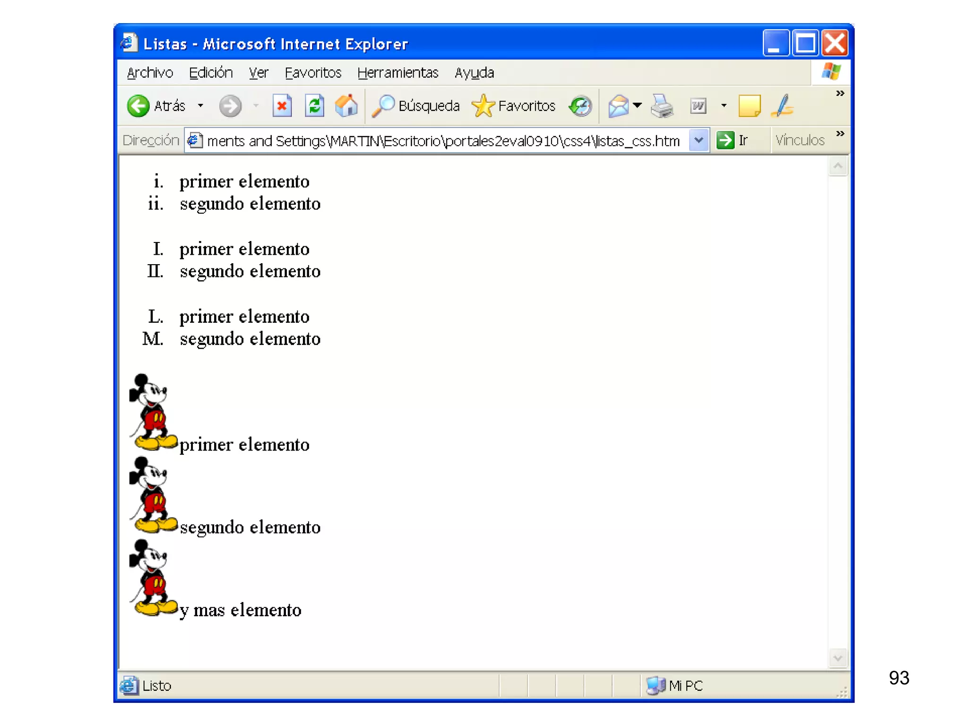Click the Atrás back arrow button
The height and width of the screenshot is (726, 968).
point(138,106)
